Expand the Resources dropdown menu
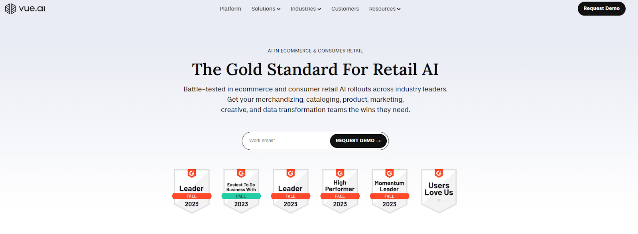638x234 pixels. coord(385,9)
